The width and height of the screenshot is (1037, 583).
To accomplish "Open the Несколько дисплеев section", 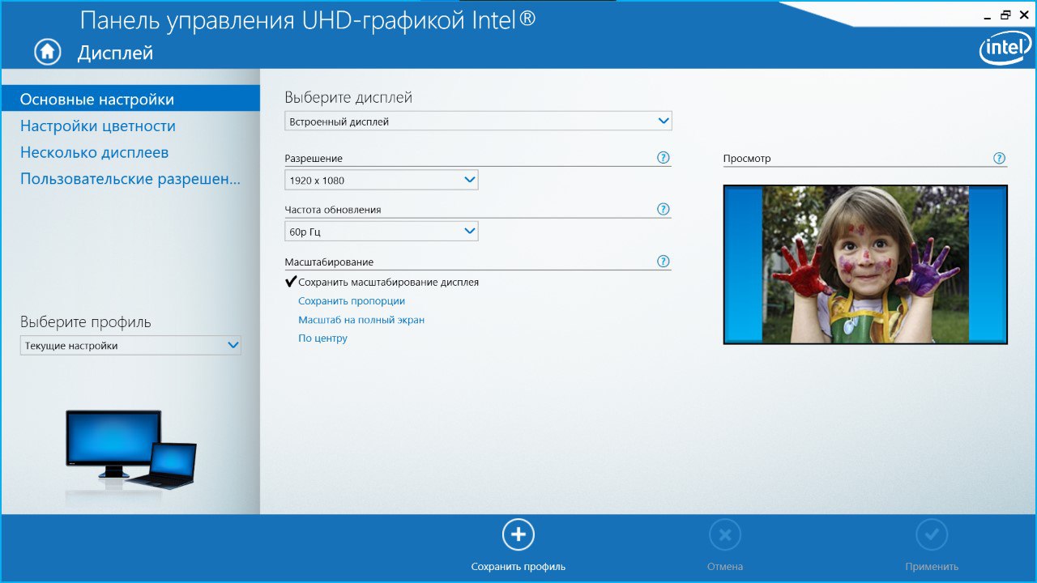I will pos(95,152).
